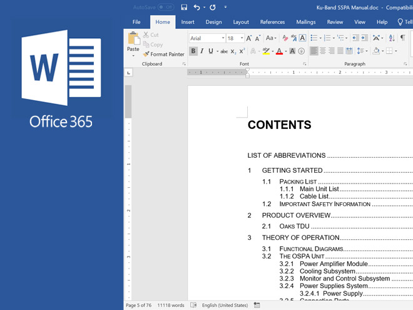
Task: Click the Show/Hide paragraph marks icon
Action: pos(402,38)
